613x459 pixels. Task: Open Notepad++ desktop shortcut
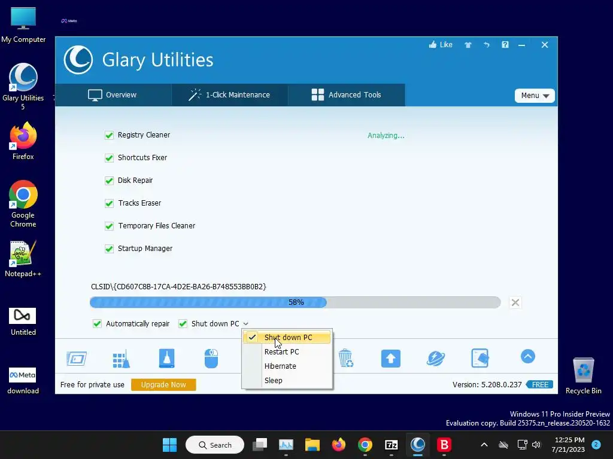tap(23, 259)
